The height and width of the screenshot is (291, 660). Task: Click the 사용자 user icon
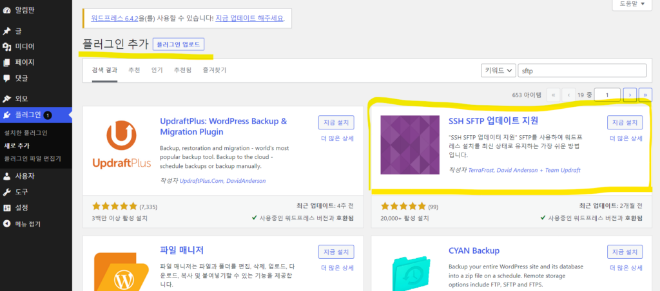(x=6, y=176)
